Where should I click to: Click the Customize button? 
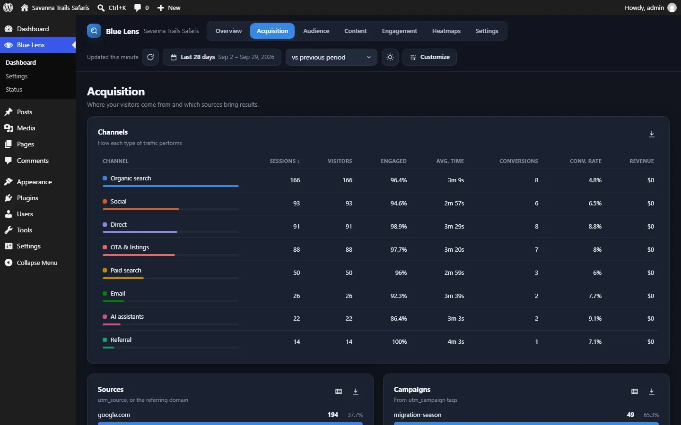(429, 57)
